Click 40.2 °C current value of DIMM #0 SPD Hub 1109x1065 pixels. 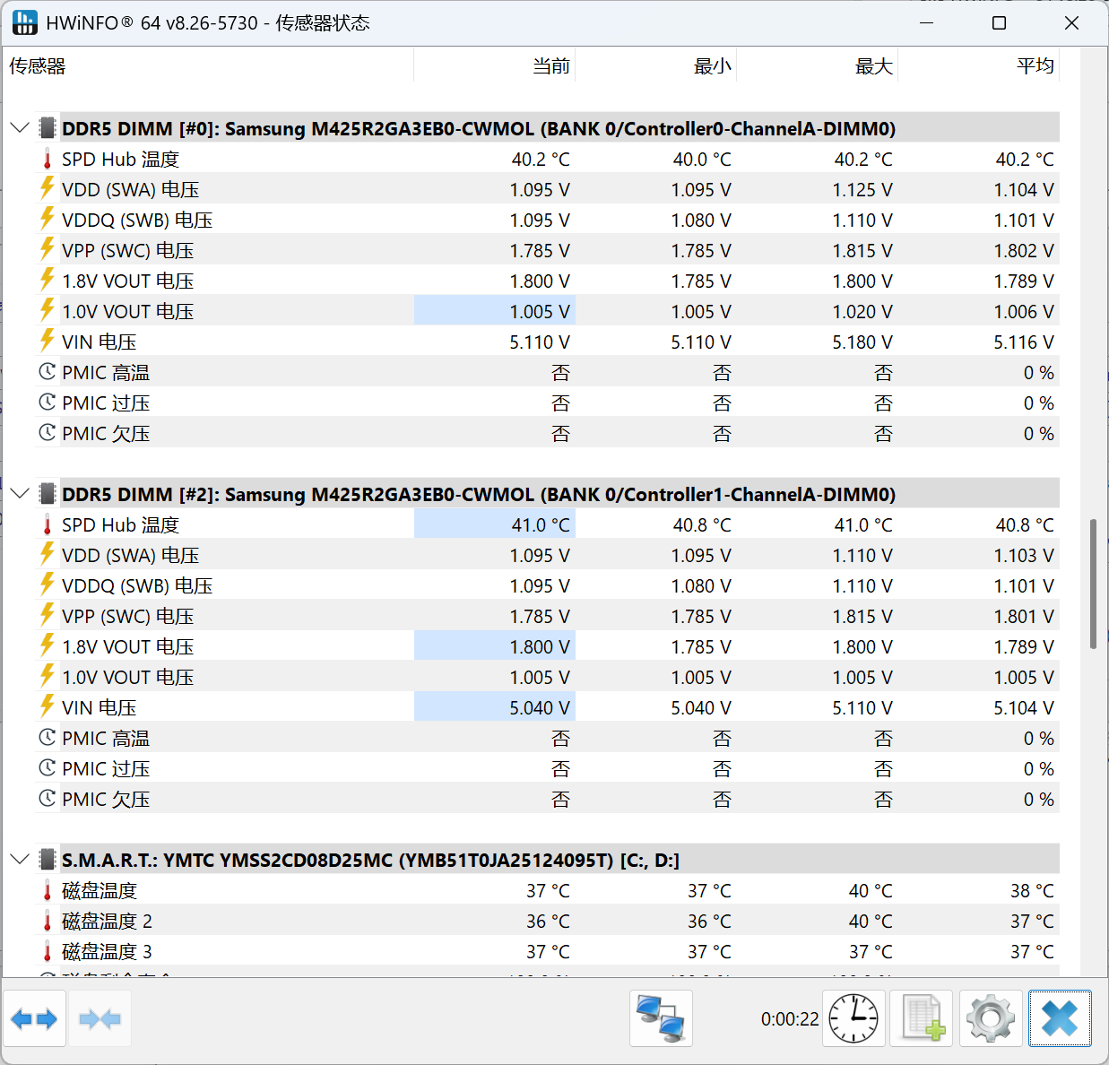coord(541,159)
